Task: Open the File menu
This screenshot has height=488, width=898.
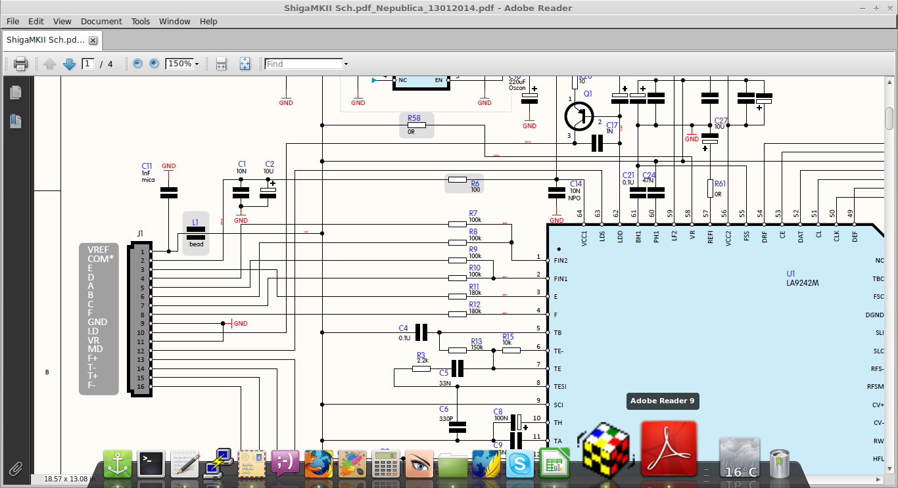Action: [12, 21]
